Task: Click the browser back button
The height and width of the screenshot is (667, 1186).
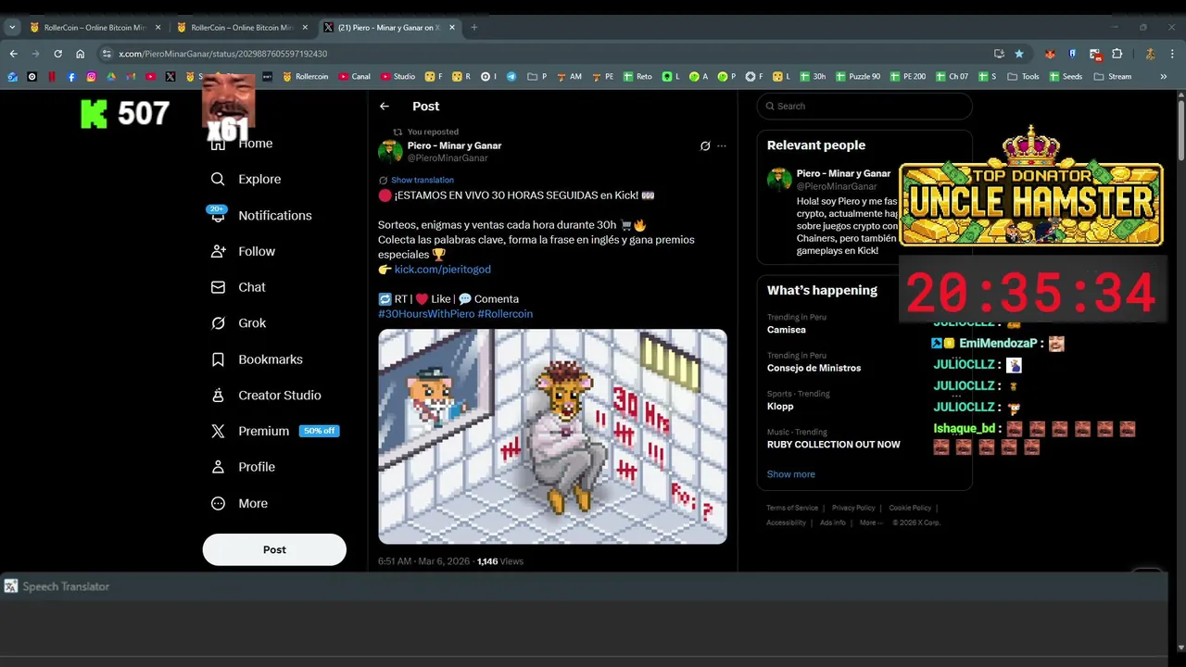Action: click(13, 54)
